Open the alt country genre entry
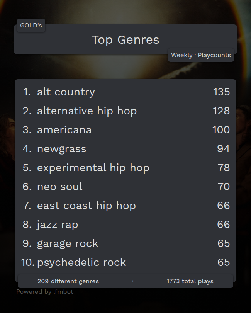Image resolution: width=251 pixels, height=313 pixels. [66, 92]
